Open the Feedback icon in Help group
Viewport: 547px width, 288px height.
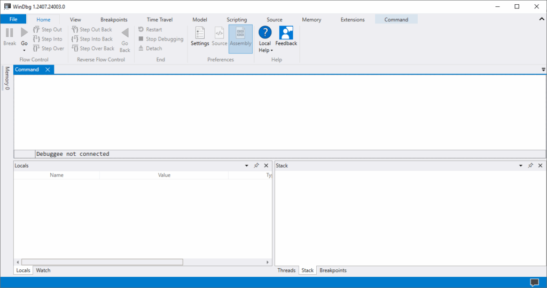pyautogui.click(x=286, y=33)
